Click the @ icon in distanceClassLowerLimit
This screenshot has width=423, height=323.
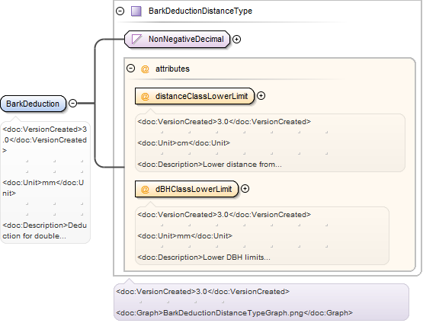[x=145, y=96]
